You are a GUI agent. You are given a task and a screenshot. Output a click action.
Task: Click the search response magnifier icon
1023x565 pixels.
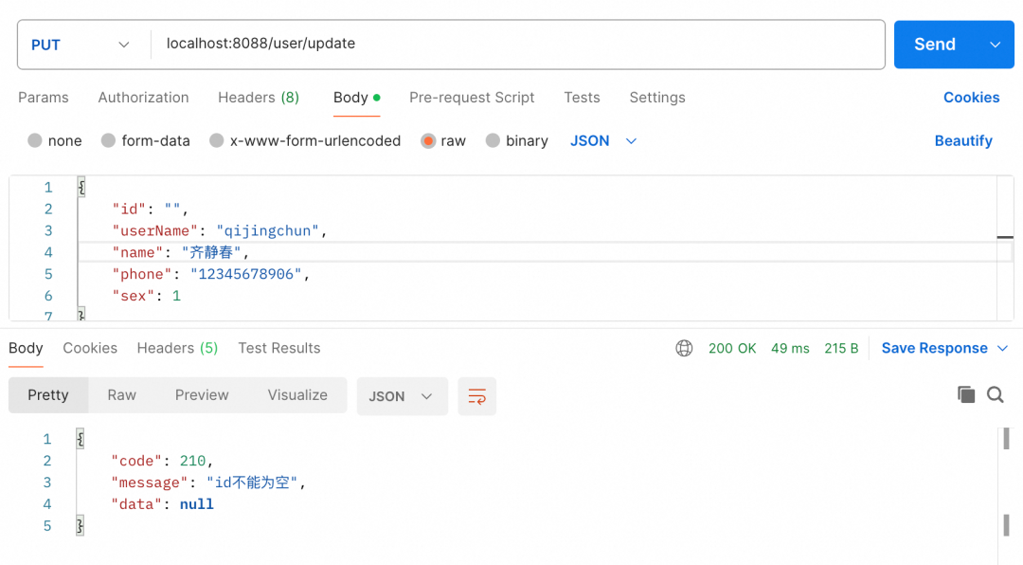[x=995, y=395]
